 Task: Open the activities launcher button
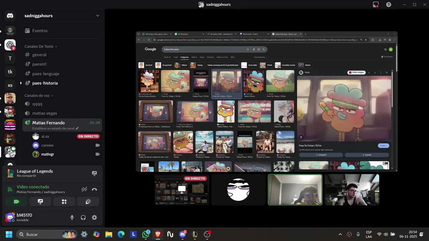click(x=64, y=202)
